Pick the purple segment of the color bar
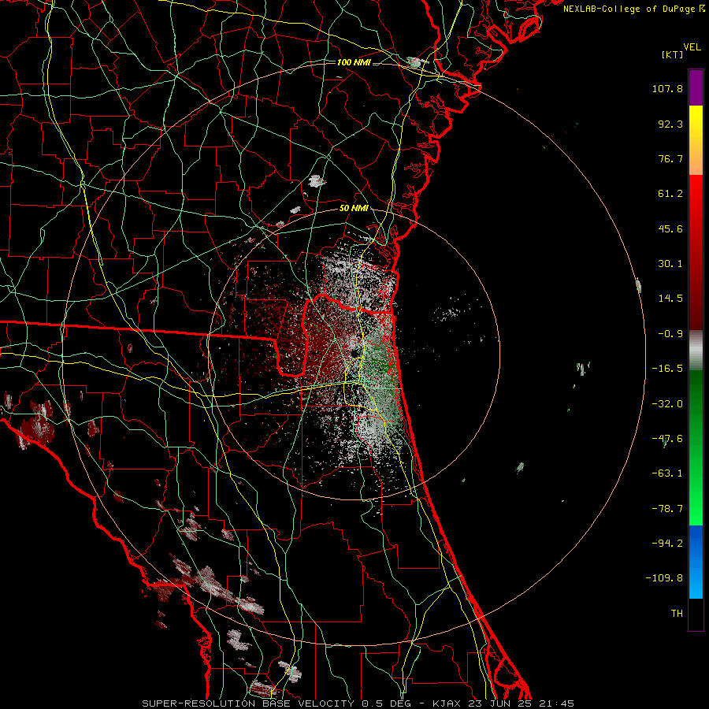 tap(696, 87)
